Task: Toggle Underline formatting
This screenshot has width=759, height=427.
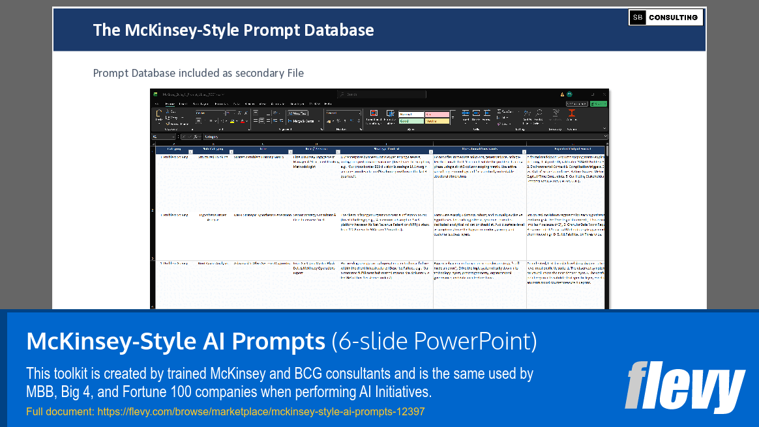Action: 211,121
